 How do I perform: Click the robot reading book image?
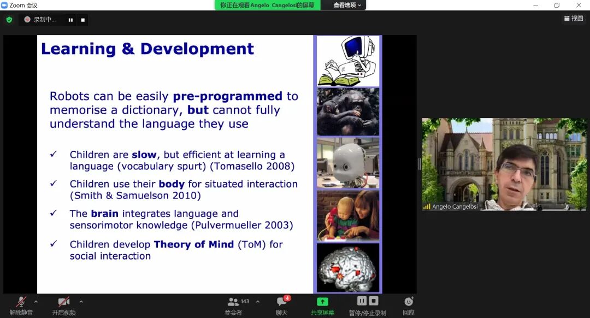[x=348, y=61]
